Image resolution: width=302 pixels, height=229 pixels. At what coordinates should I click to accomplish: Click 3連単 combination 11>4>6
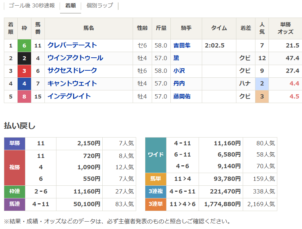[183, 204]
